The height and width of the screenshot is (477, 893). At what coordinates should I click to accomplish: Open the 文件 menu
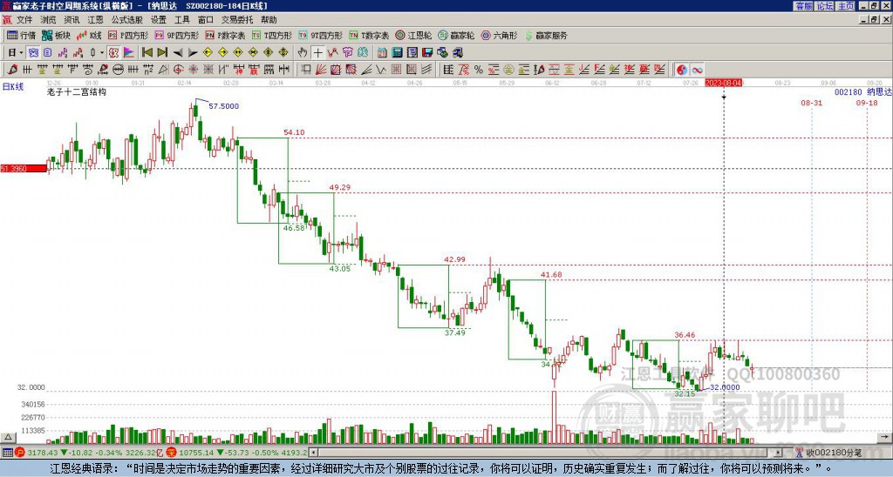24,20
